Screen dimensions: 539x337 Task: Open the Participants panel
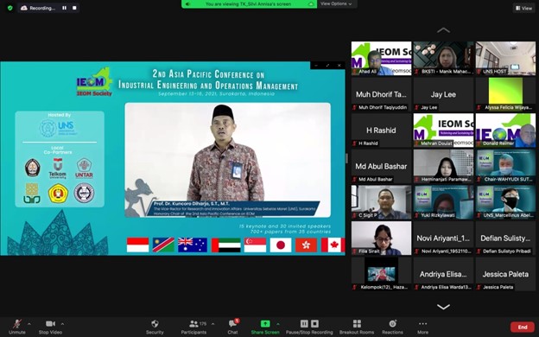[193, 327]
